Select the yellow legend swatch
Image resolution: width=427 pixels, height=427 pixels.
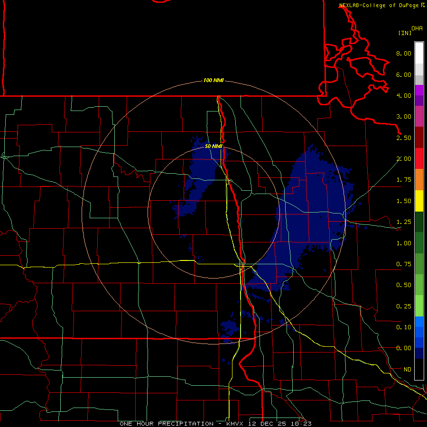pos(419,201)
